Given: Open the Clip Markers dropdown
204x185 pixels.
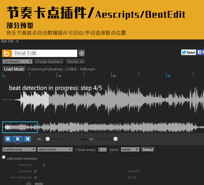Looking at the screenshot, I should click(17, 61).
